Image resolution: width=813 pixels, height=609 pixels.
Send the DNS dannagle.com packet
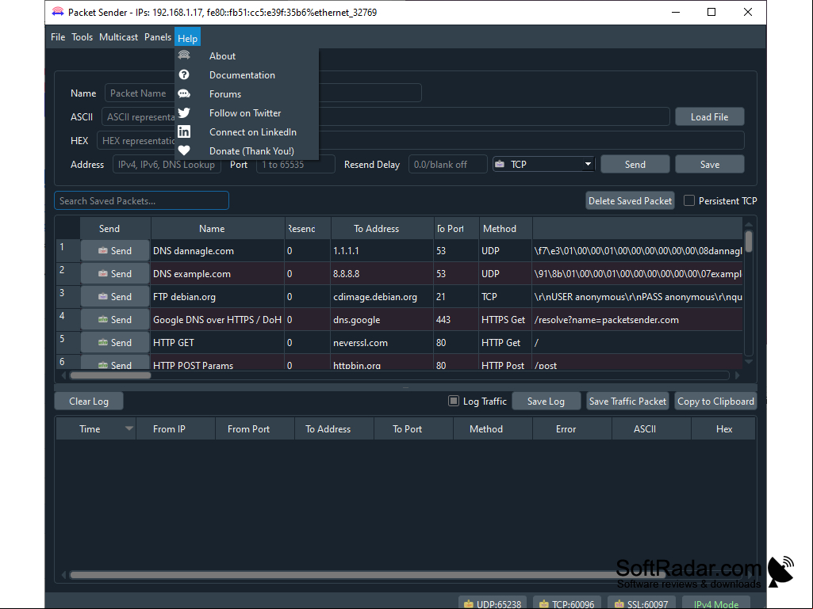click(115, 250)
